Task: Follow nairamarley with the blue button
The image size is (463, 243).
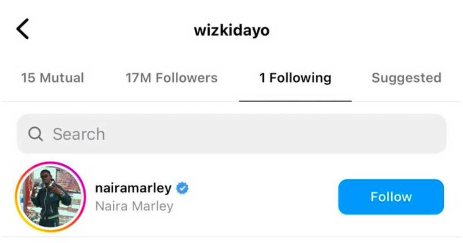Action: [x=391, y=197]
